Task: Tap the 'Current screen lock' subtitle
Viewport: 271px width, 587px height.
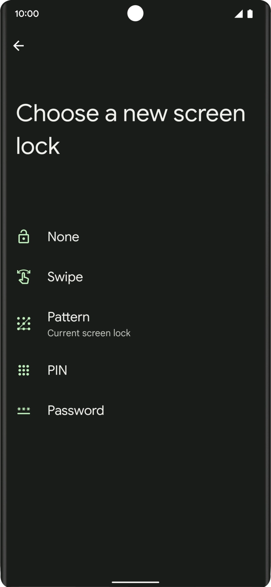Action: [x=89, y=333]
